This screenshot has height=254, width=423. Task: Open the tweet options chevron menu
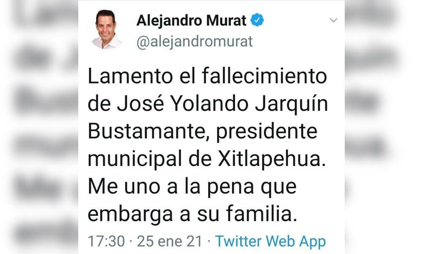333,20
